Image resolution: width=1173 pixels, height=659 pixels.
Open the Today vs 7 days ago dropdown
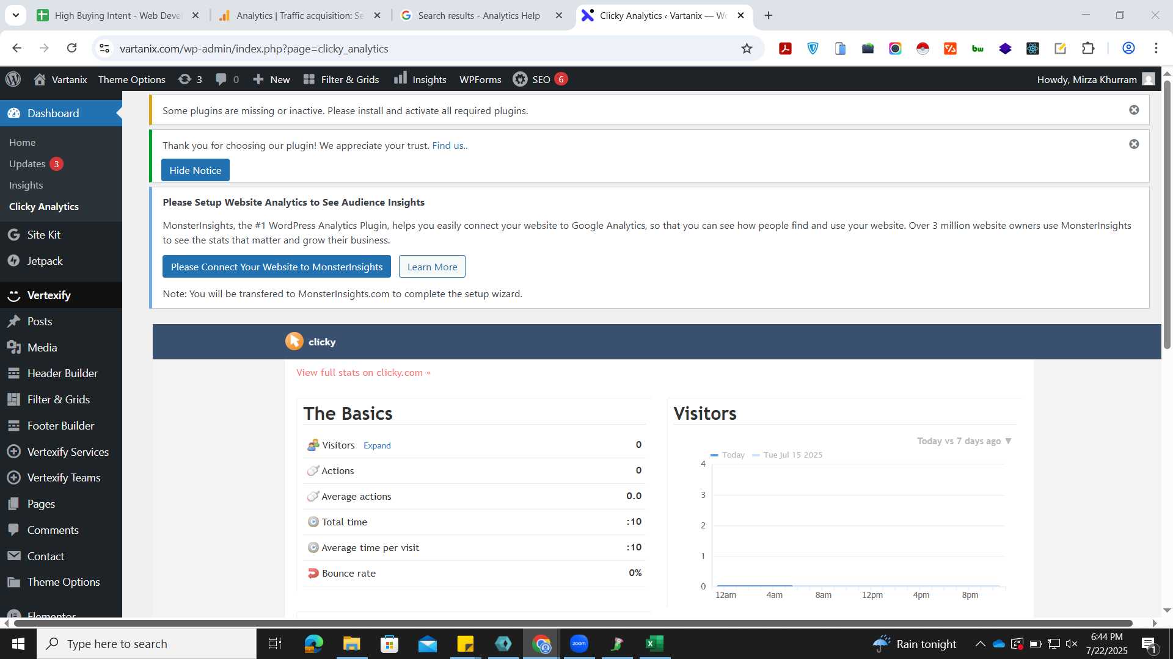(964, 441)
